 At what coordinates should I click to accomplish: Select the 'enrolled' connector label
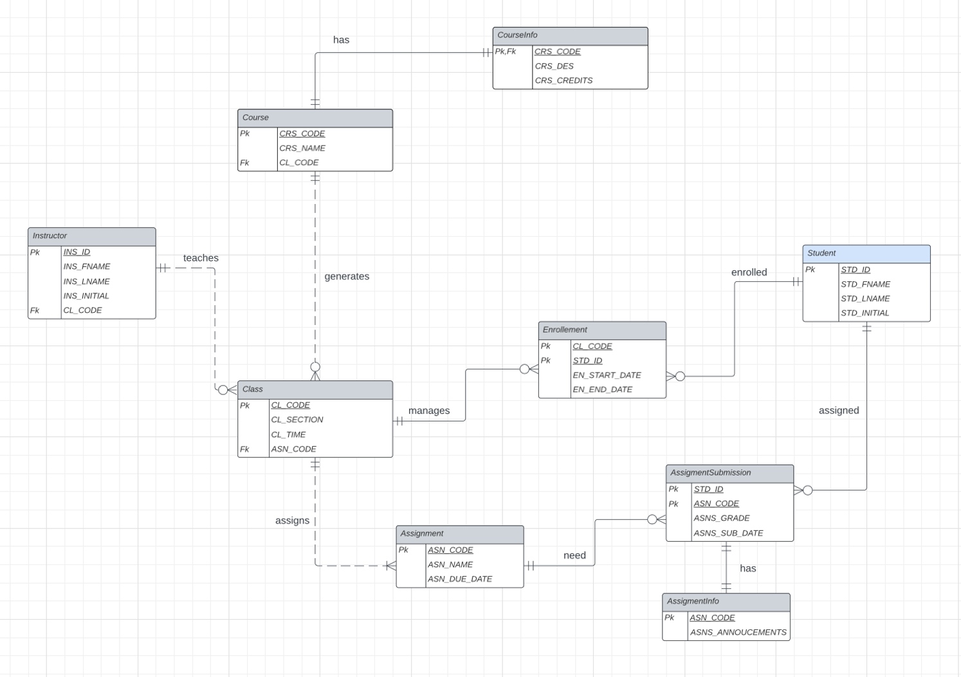point(749,272)
